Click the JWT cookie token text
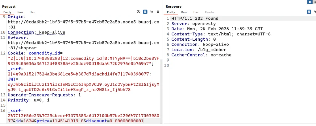 tap(83, 87)
